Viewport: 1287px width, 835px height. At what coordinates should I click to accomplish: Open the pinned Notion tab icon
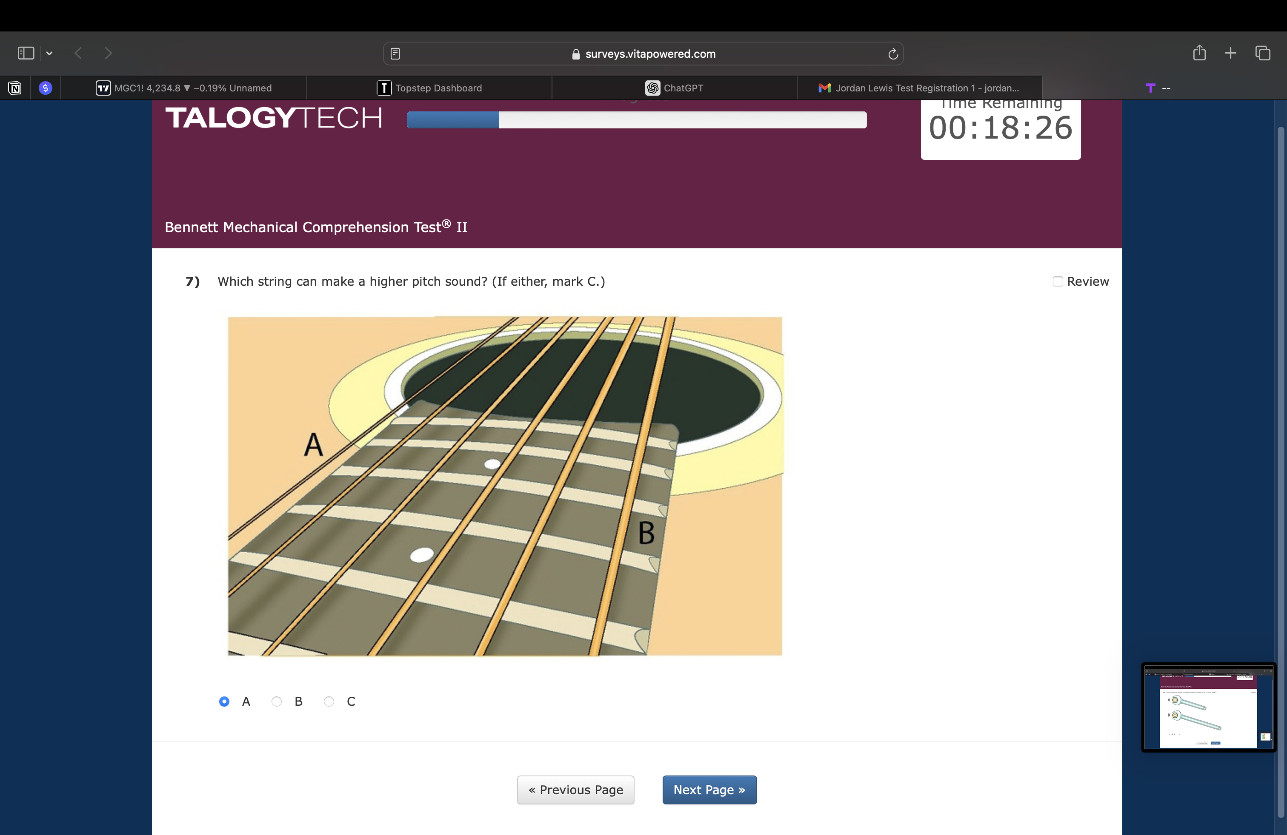[15, 88]
